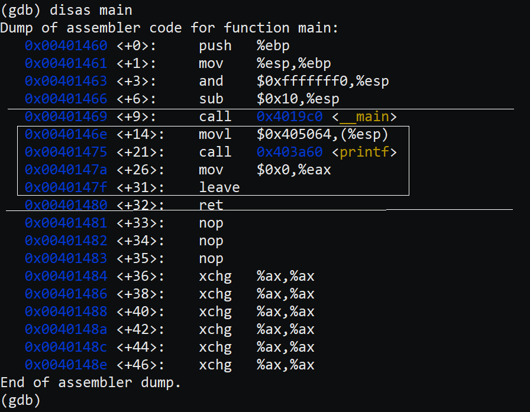Click address 0x00401483
Screen dimensions: 530x412
pyautogui.click(x=66, y=258)
